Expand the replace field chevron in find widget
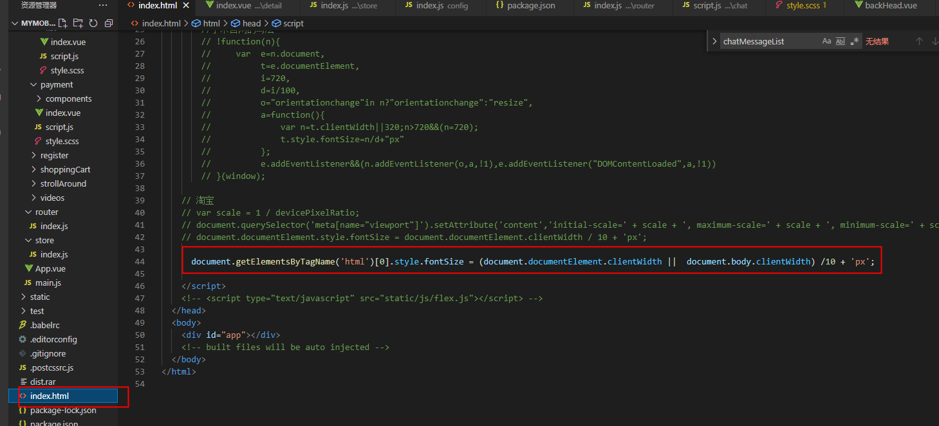The image size is (939, 426). click(714, 41)
